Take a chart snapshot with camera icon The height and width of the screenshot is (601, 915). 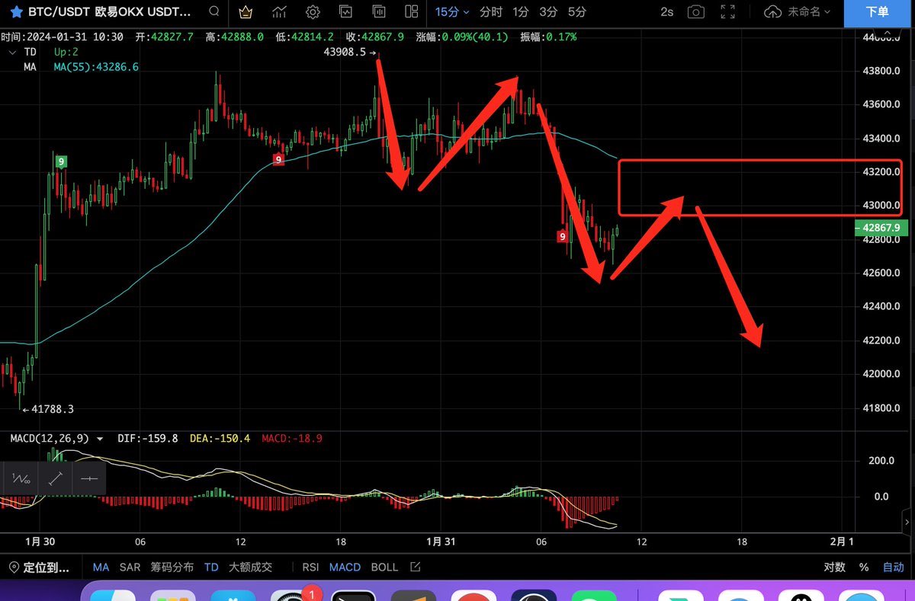(x=695, y=12)
